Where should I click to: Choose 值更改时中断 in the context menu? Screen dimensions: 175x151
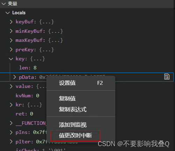pyautogui.click(x=81, y=136)
